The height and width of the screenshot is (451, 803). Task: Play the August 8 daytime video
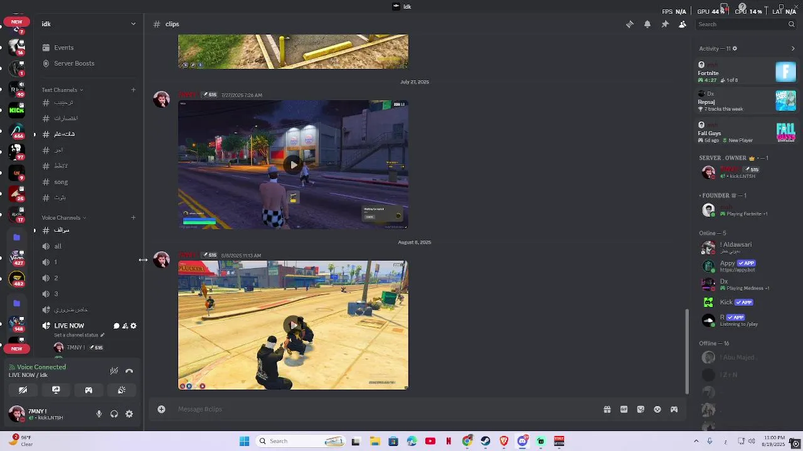click(293, 325)
